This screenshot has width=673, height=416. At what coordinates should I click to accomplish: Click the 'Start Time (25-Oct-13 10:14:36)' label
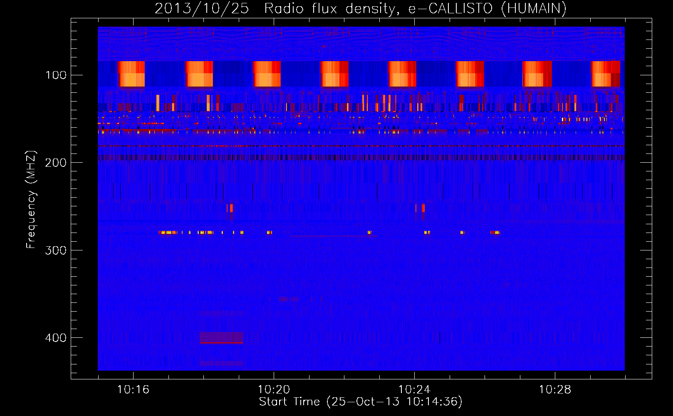[361, 402]
